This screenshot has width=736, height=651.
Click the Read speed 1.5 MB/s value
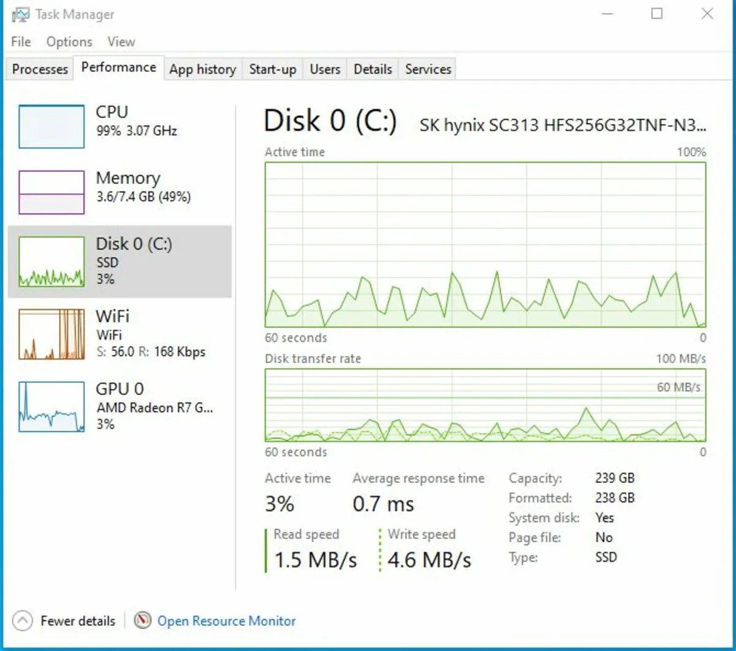click(315, 560)
